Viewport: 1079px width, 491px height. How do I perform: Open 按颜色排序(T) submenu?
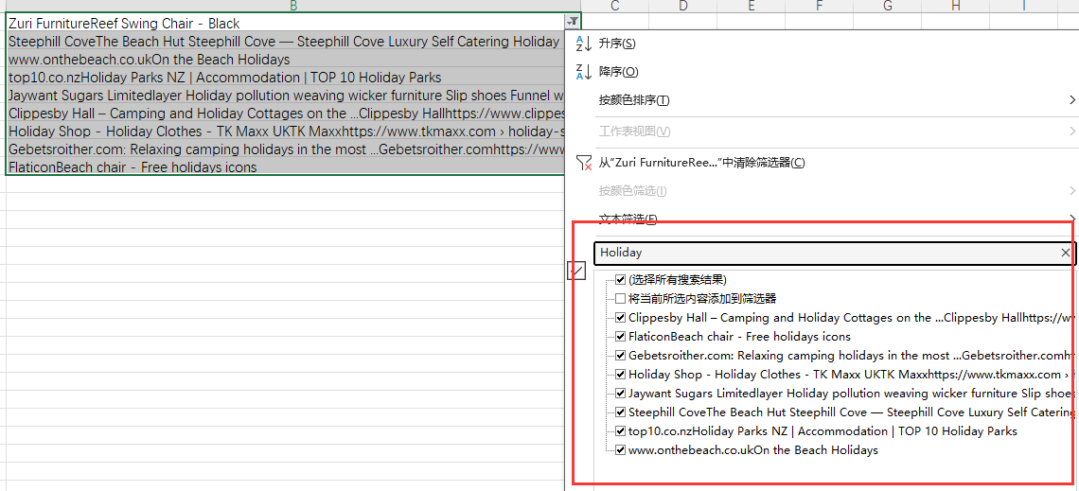coord(634,100)
